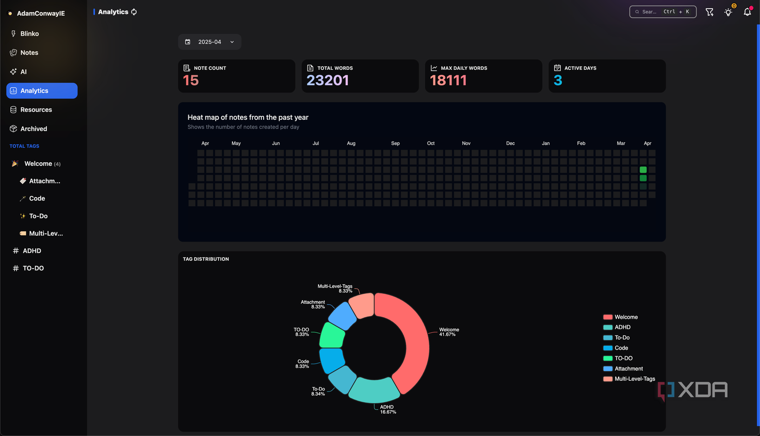The width and height of the screenshot is (760, 436).
Task: Go to Blinko in the sidebar
Action: click(42, 34)
